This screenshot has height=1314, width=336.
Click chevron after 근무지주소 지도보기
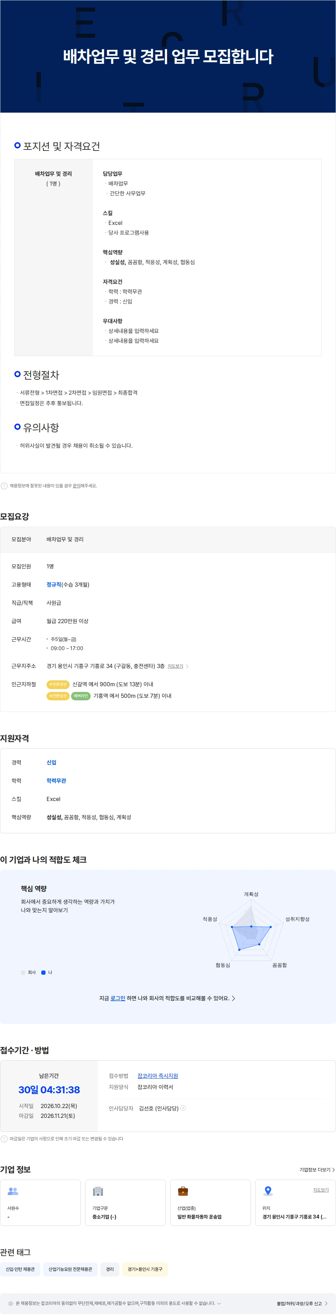[x=187, y=666]
